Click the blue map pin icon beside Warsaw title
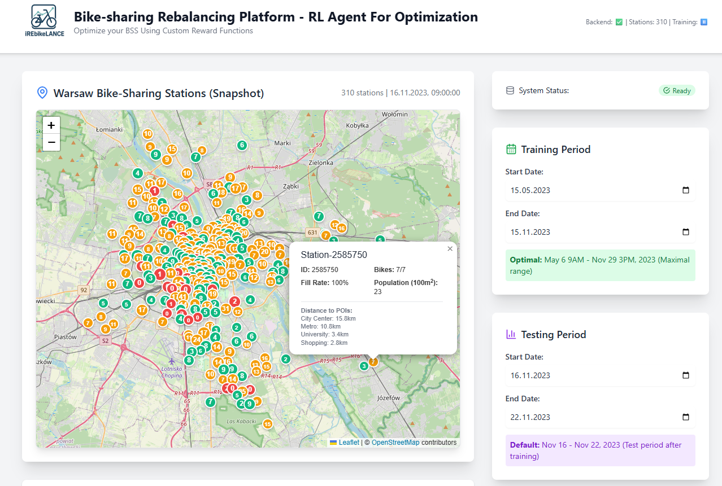The width and height of the screenshot is (722, 486). click(x=42, y=93)
